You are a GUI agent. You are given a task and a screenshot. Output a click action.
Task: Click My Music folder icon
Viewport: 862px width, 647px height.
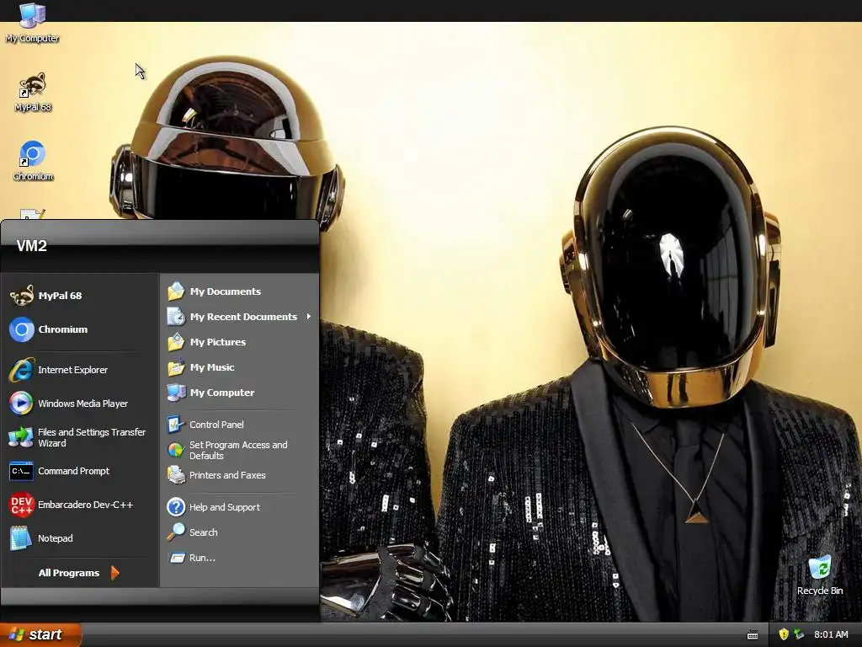[176, 367]
